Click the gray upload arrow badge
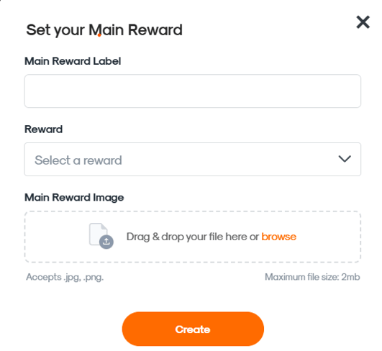This screenshot has width=382, height=351. tap(106, 242)
